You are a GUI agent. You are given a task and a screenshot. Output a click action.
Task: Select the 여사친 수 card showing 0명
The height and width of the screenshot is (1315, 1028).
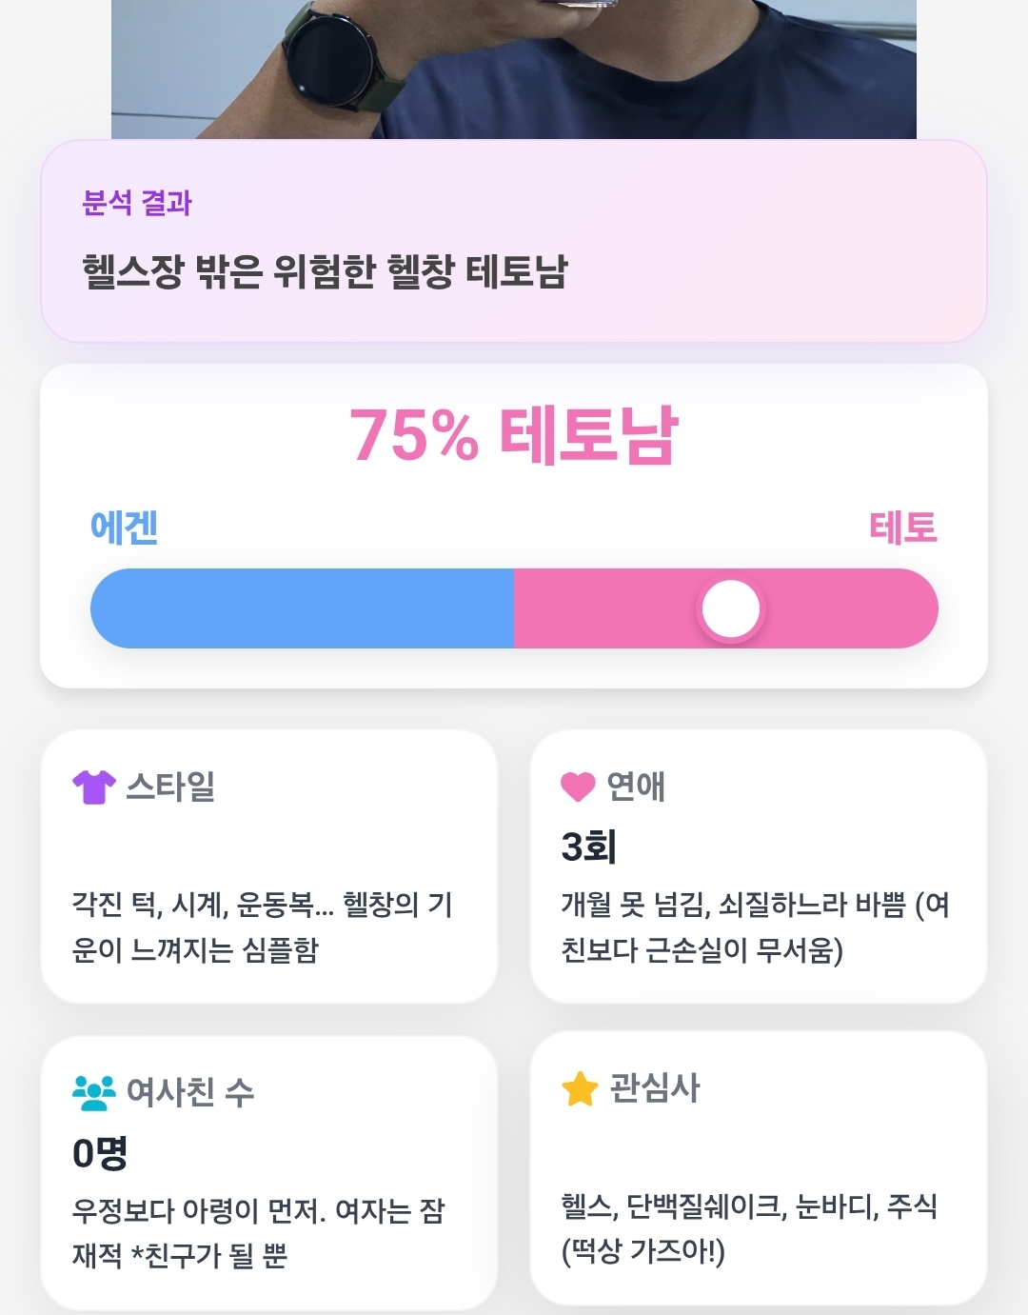pyautogui.click(x=269, y=1173)
